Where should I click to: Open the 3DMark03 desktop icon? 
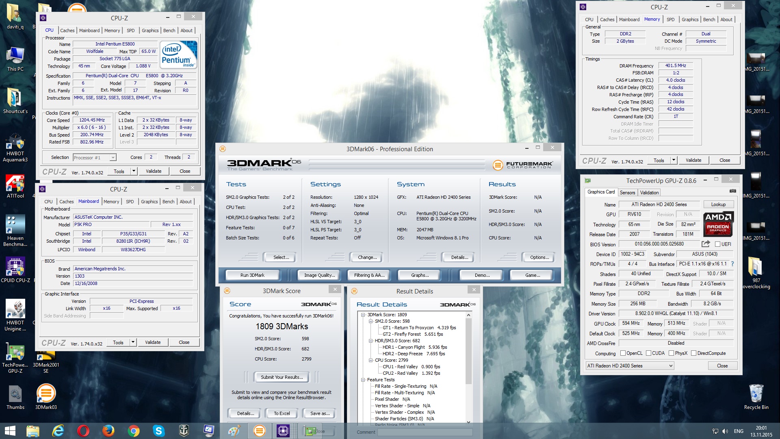pos(46,397)
